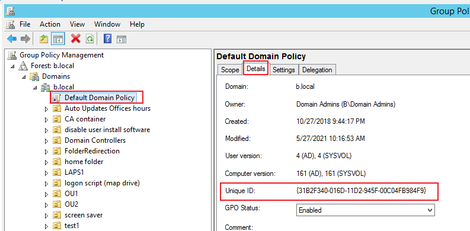Image resolution: width=470 pixels, height=231 pixels.
Task: Collapse the Forest: b.local node
Action: [12, 66]
